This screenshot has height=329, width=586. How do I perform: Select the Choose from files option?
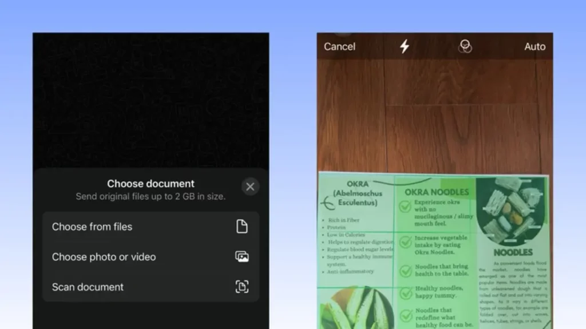pos(92,227)
